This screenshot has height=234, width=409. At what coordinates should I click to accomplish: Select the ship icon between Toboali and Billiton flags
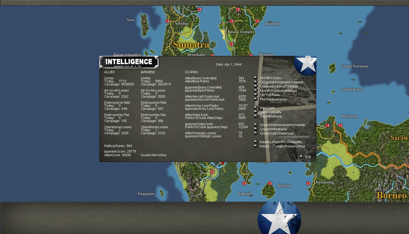coord(258,184)
